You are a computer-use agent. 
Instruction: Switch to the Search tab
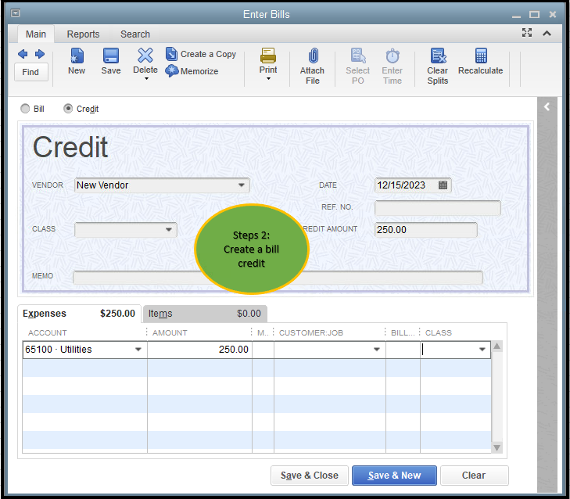pyautogui.click(x=135, y=34)
